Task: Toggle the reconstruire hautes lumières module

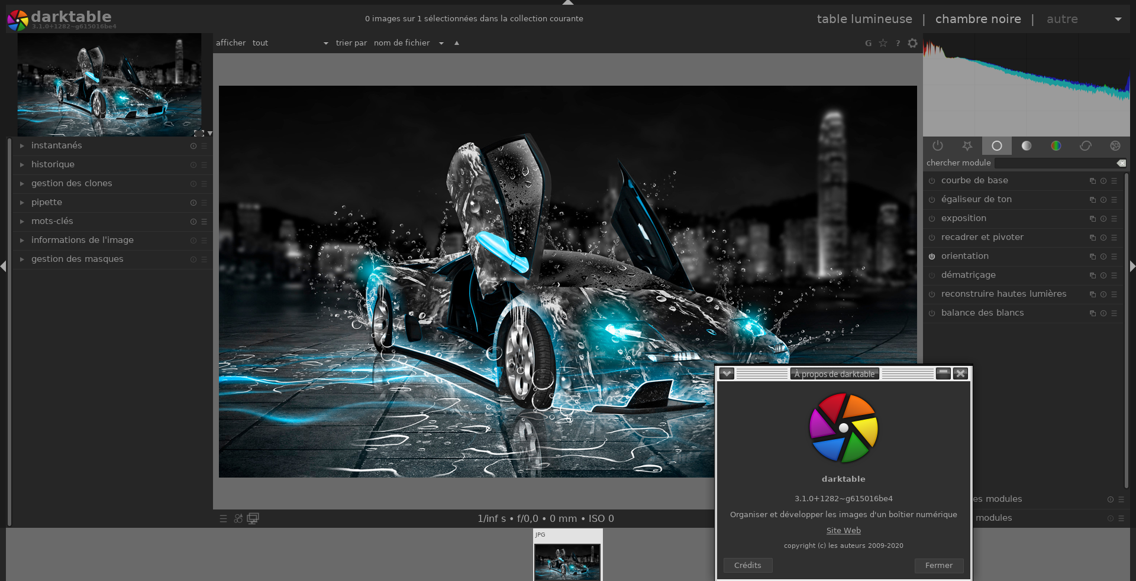Action: 932,294
